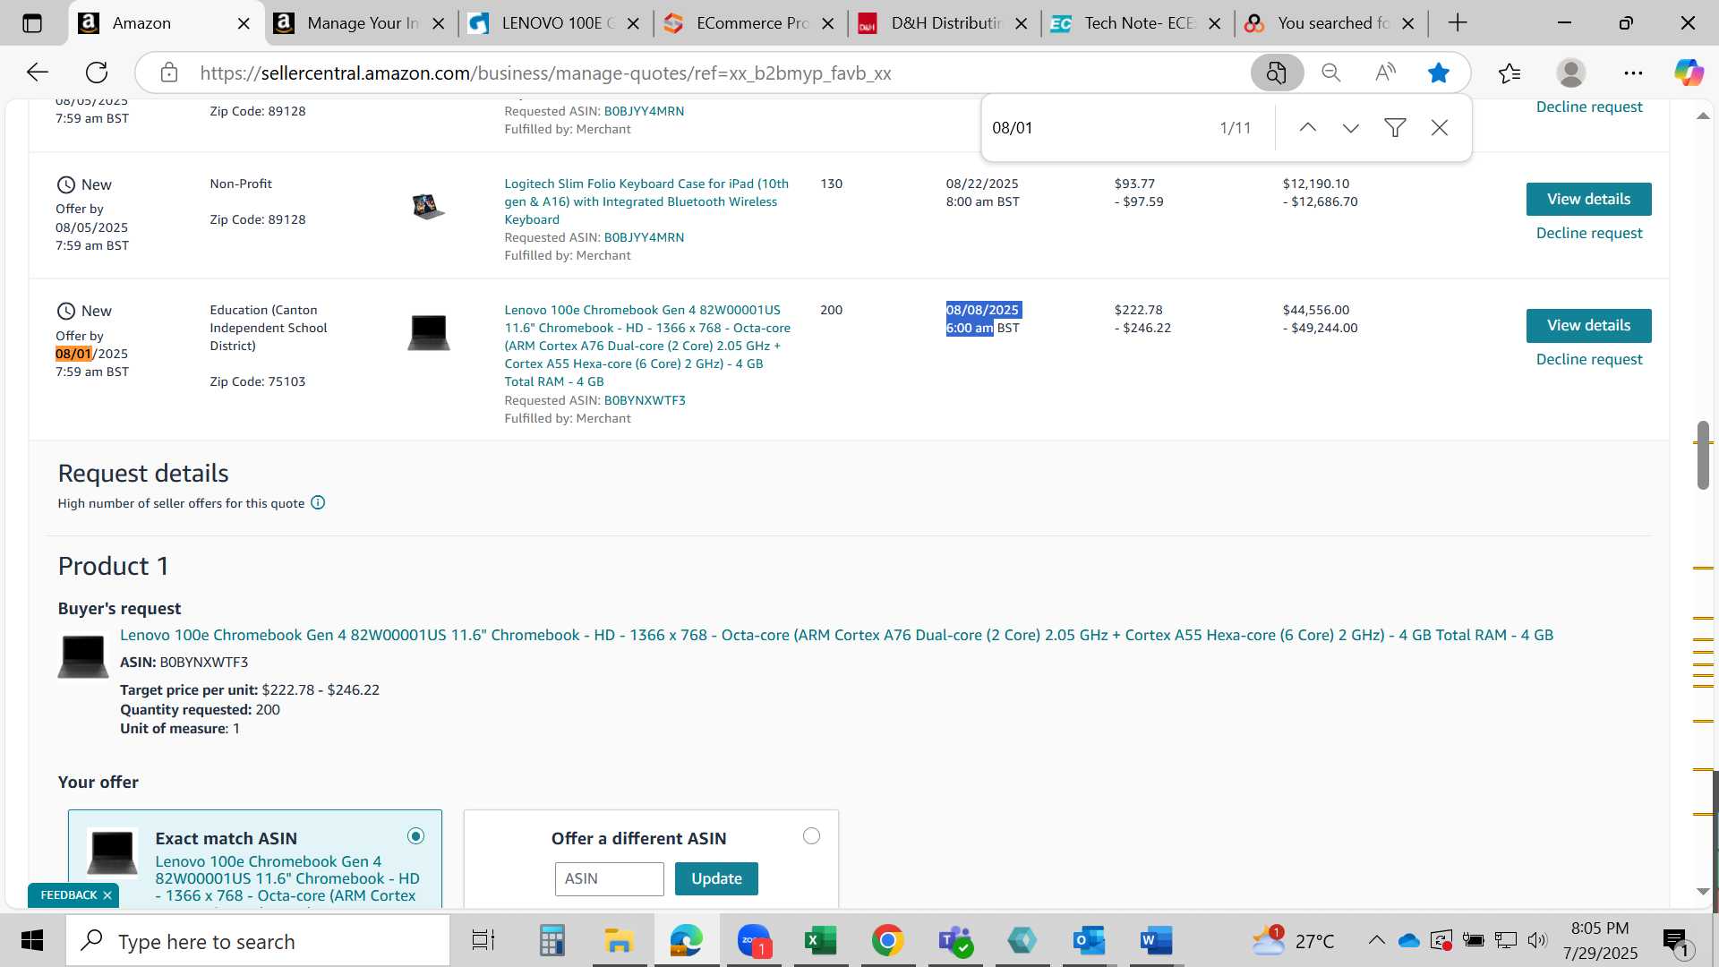Click the Update button beside ASIN field

(716, 878)
